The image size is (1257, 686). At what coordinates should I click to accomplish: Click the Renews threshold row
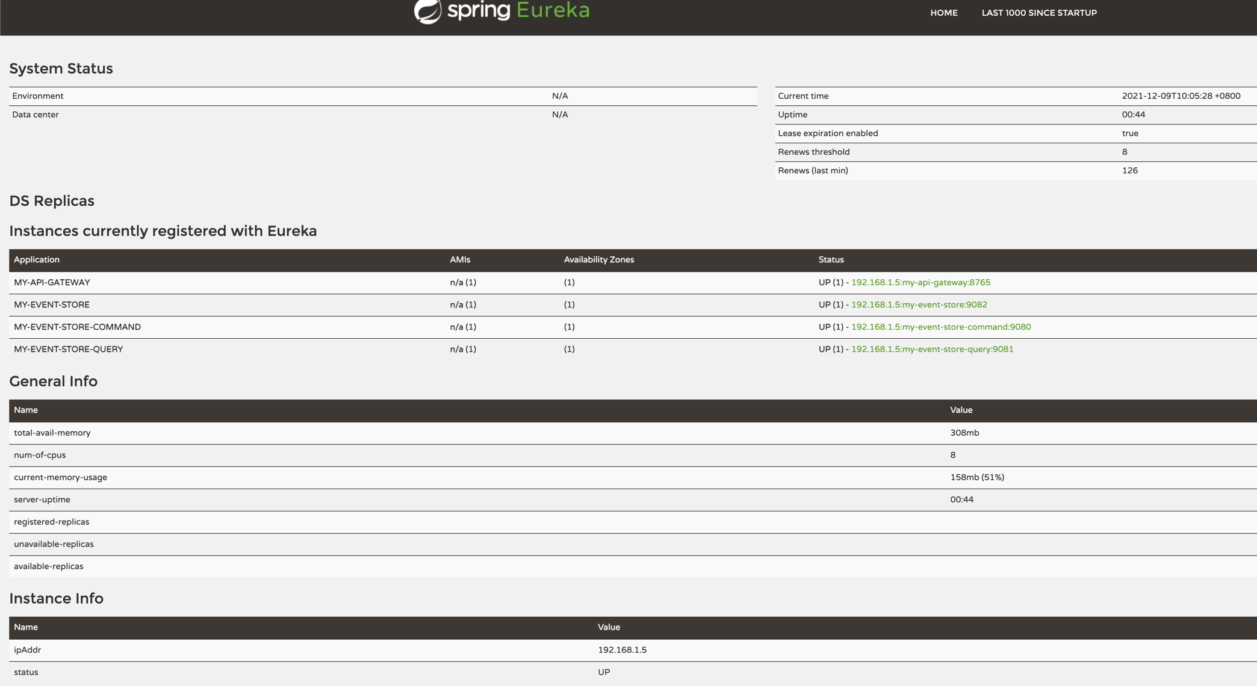point(813,152)
